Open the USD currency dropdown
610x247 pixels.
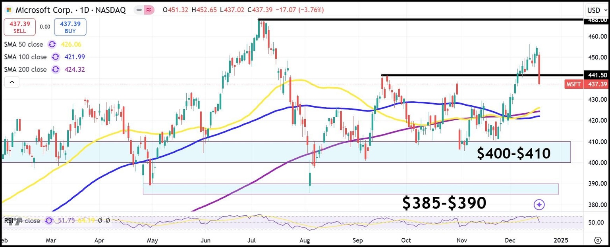click(596, 10)
